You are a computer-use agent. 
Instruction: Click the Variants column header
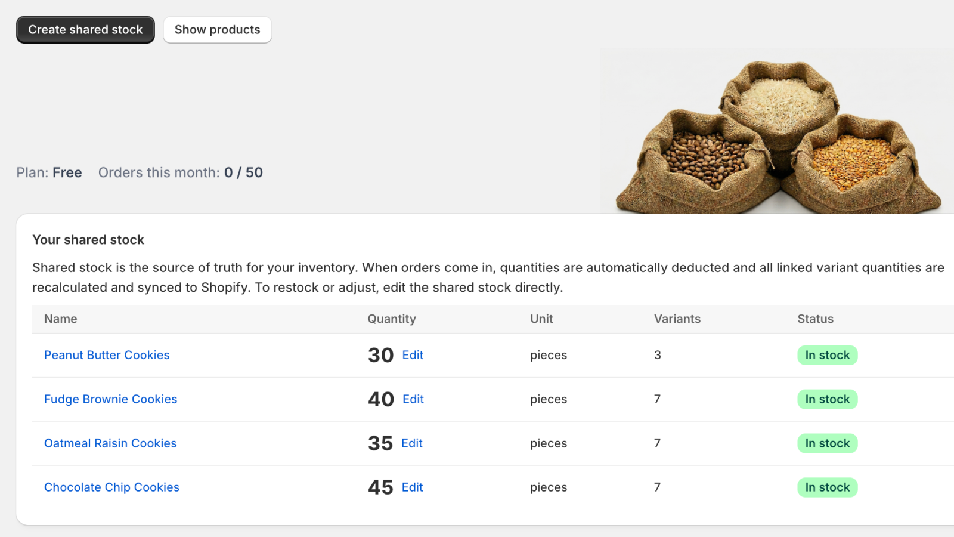click(677, 319)
